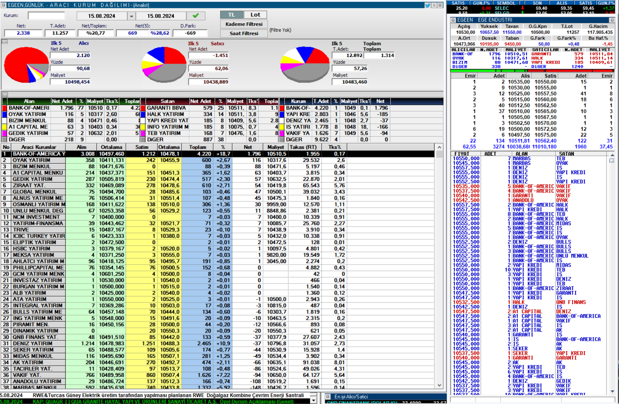Click the D.Fark value -669

(x=190, y=33)
